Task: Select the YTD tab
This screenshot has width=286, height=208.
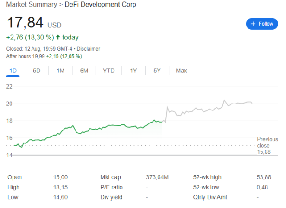Action: [x=108, y=71]
